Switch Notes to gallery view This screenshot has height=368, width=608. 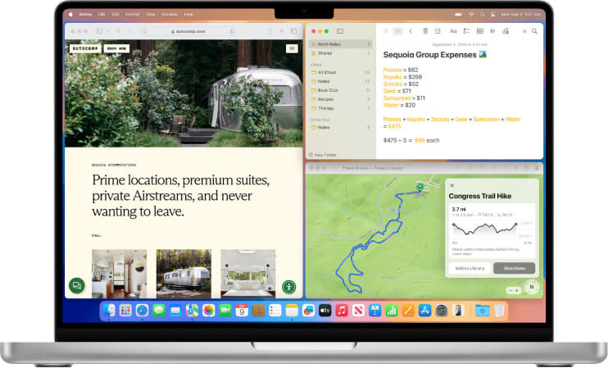click(x=398, y=31)
